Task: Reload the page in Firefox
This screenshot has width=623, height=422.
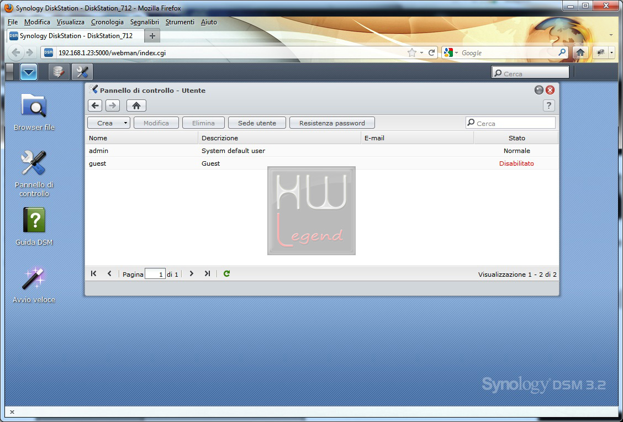Action: pos(431,53)
